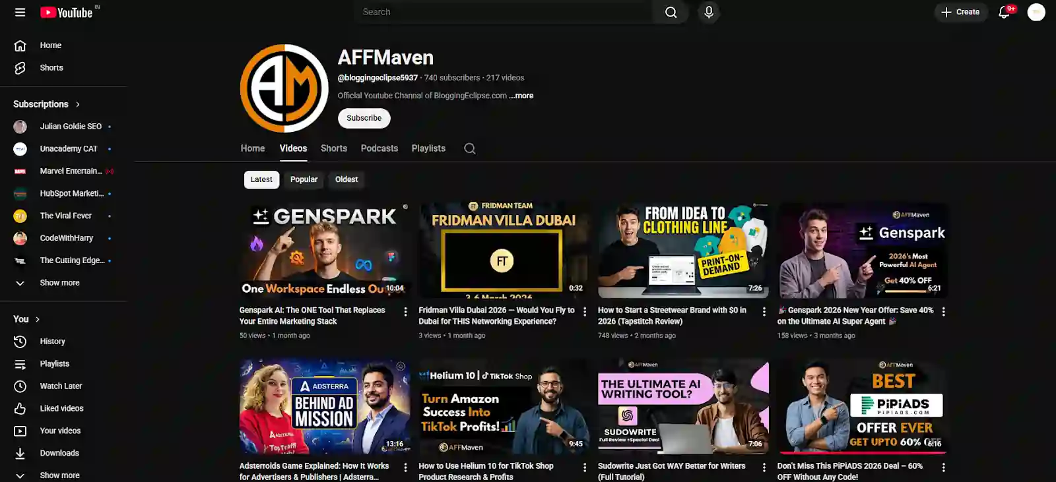Image resolution: width=1056 pixels, height=482 pixels.
Task: Open options for Genspark New Year Offer video
Action: click(x=944, y=312)
